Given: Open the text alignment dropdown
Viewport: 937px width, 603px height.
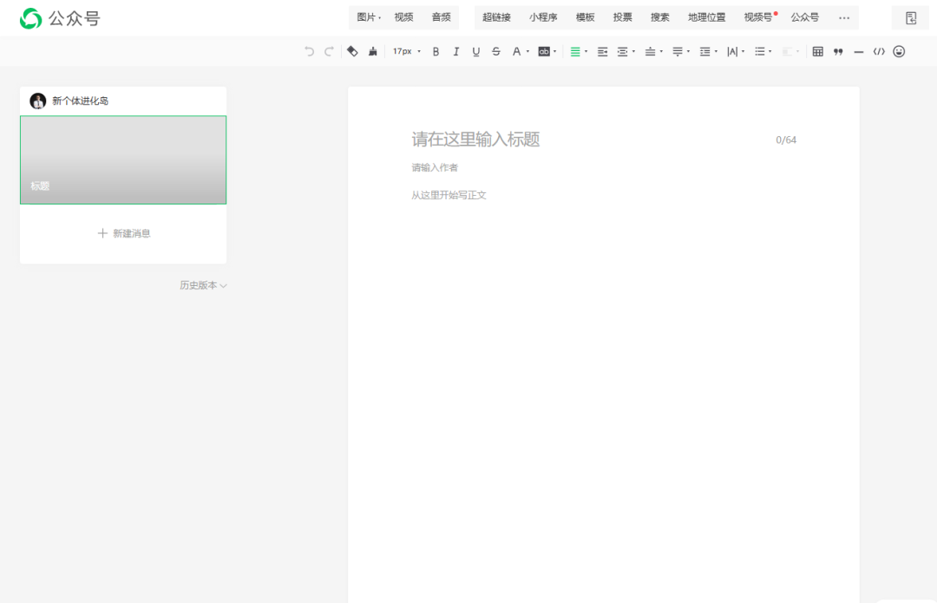Looking at the screenshot, I should (x=578, y=52).
